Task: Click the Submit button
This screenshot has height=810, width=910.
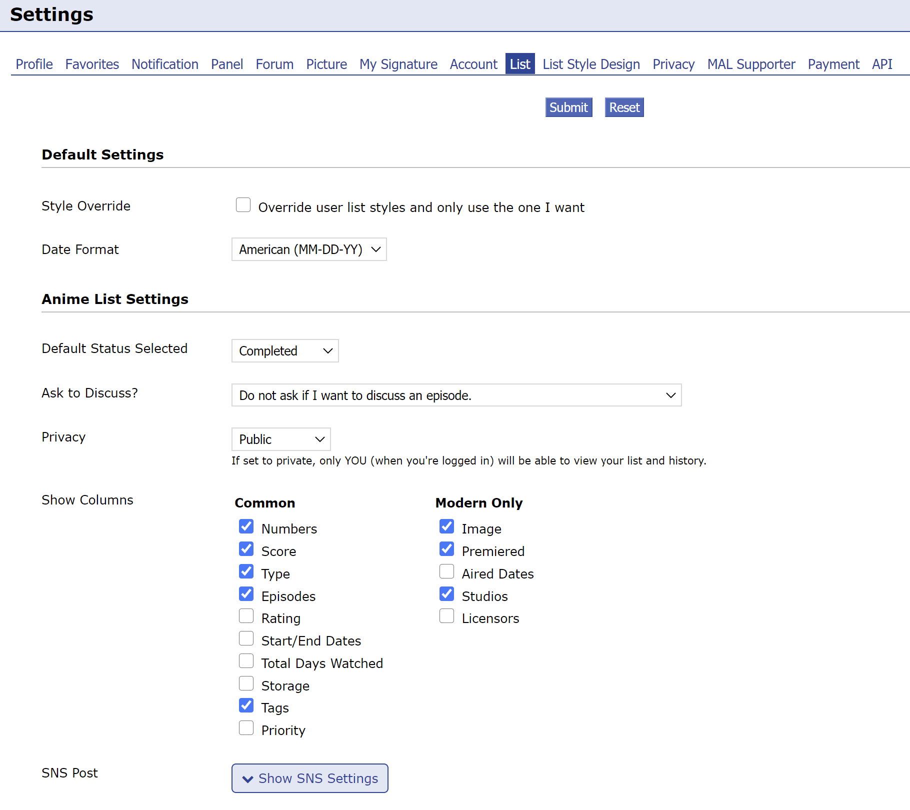Action: pos(568,107)
